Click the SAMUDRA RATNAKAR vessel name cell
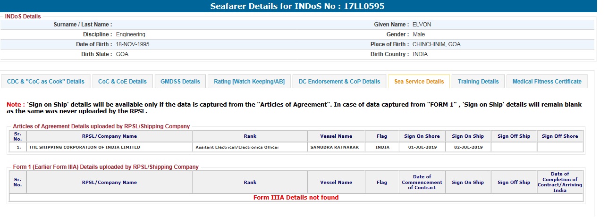 pyautogui.click(x=335, y=147)
